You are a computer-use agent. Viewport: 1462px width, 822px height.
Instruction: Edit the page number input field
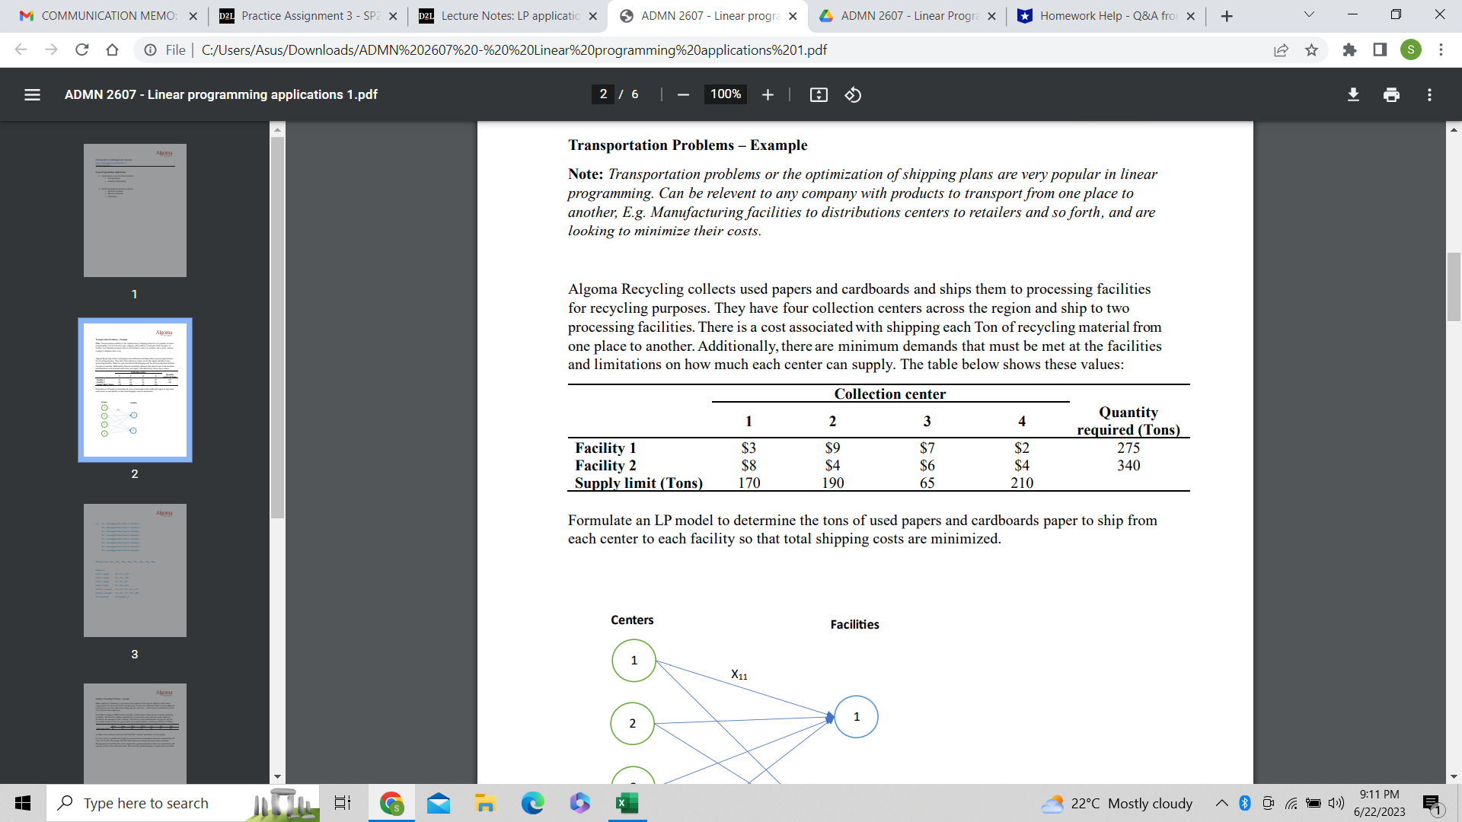click(x=602, y=94)
